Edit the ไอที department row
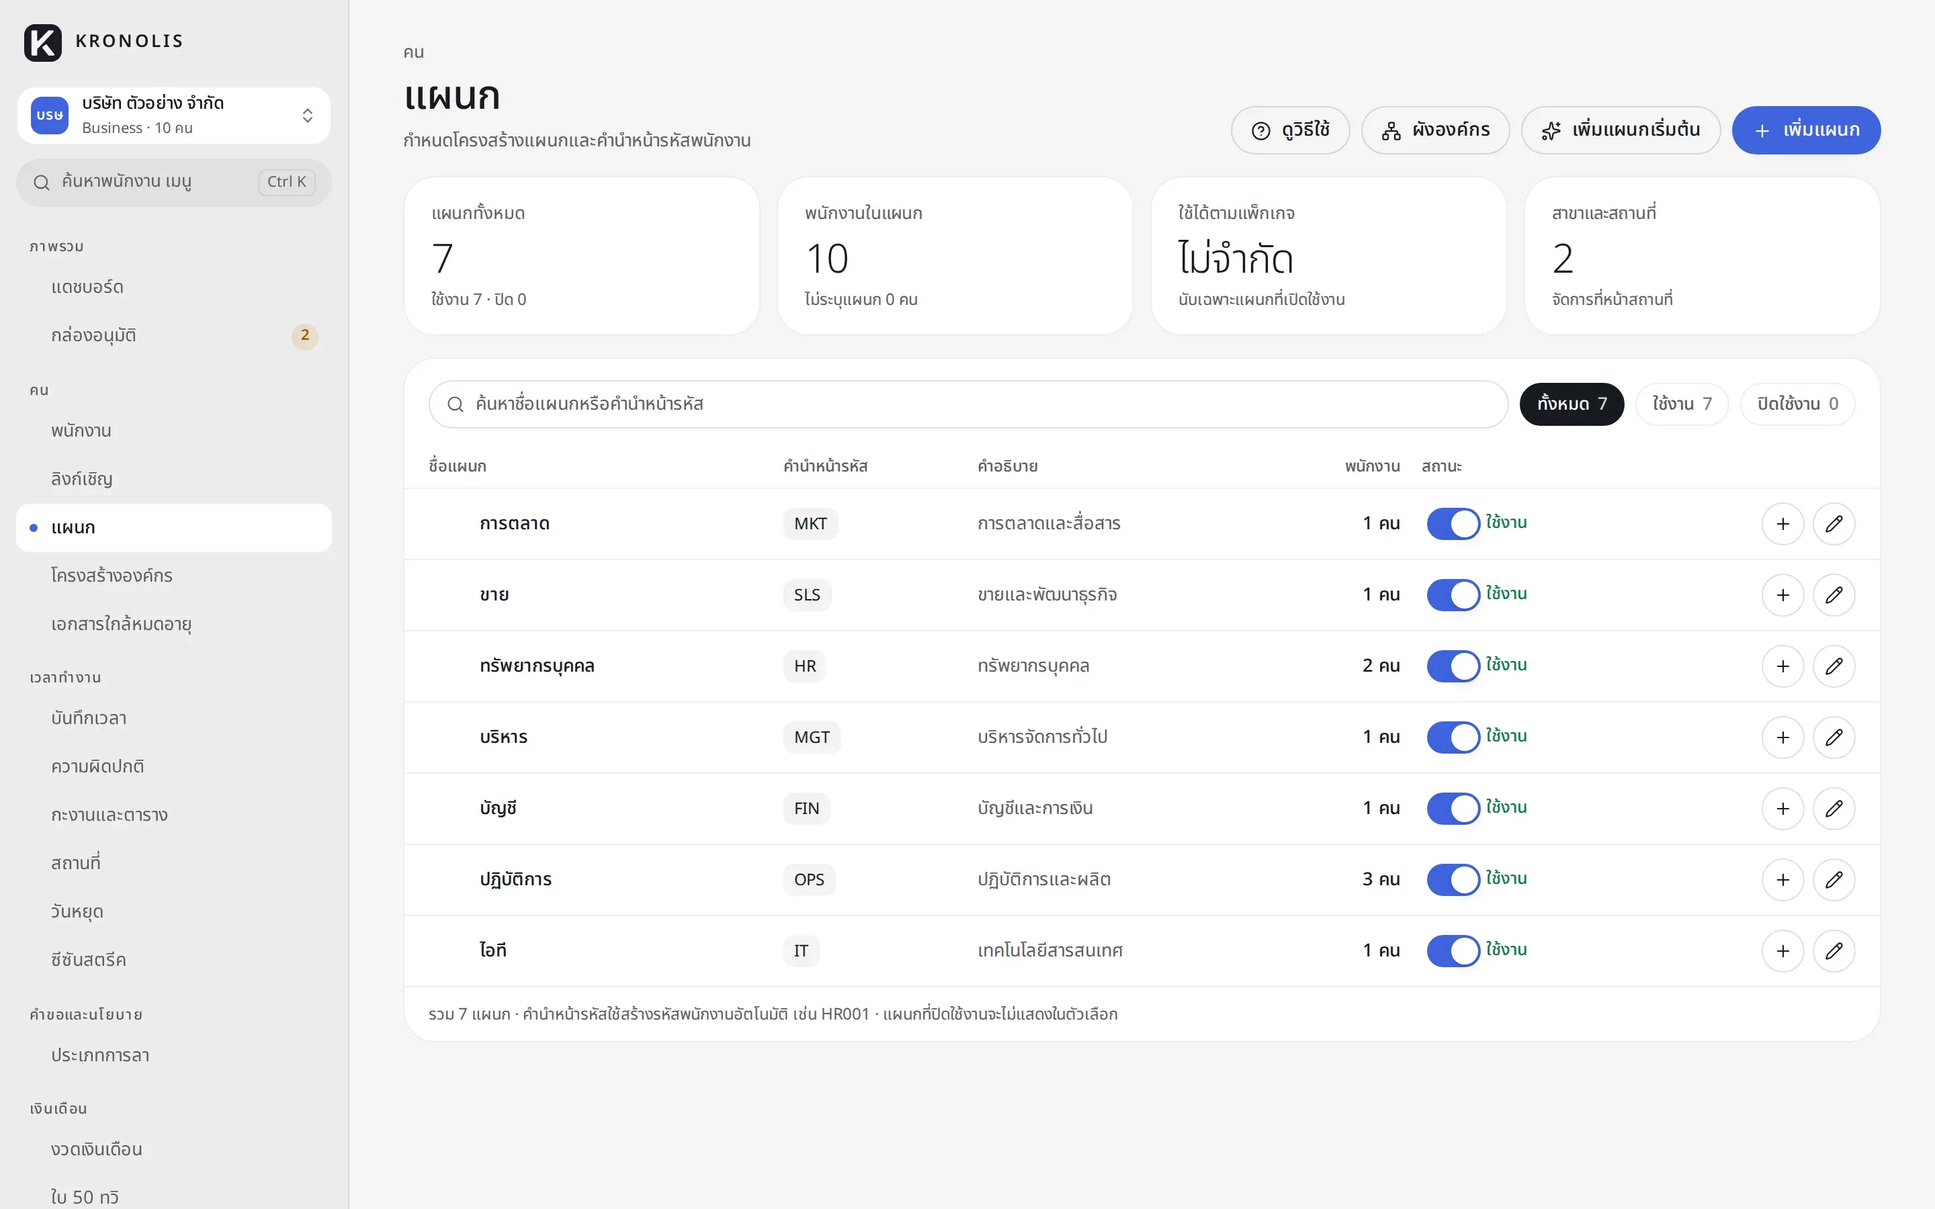Viewport: 1935px width, 1209px height. [x=1834, y=950]
